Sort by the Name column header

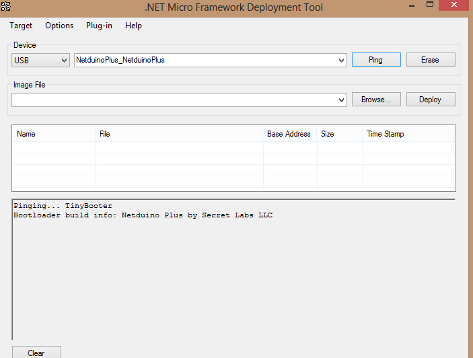(54, 134)
